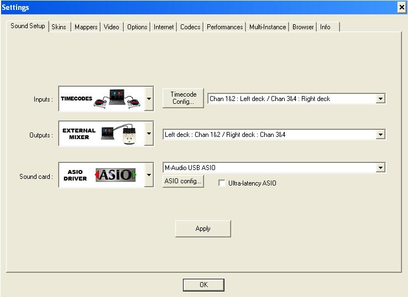
Task: Open the Performances tab
Action: pos(225,27)
